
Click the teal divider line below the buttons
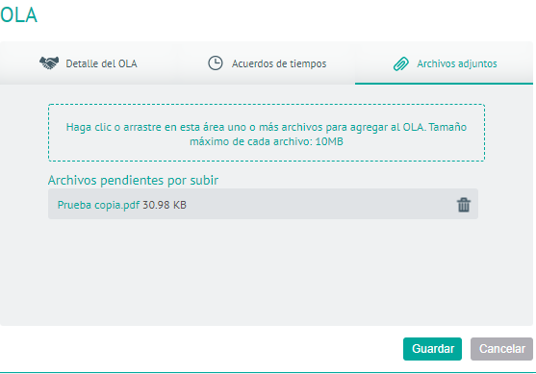(x=268, y=373)
